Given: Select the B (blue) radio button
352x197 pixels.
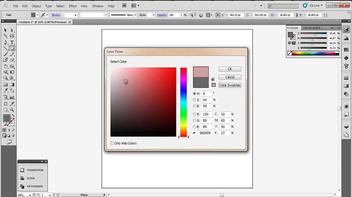Looking at the screenshot, I should coord(194,127).
